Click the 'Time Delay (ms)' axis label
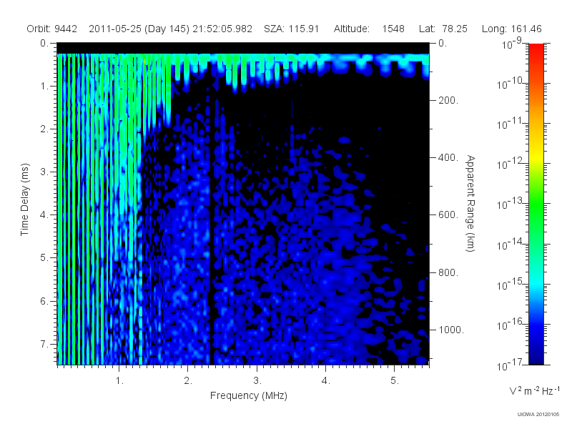This screenshot has width=572, height=429. point(24,199)
